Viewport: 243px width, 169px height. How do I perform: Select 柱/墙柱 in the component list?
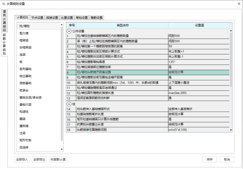coord(39,26)
